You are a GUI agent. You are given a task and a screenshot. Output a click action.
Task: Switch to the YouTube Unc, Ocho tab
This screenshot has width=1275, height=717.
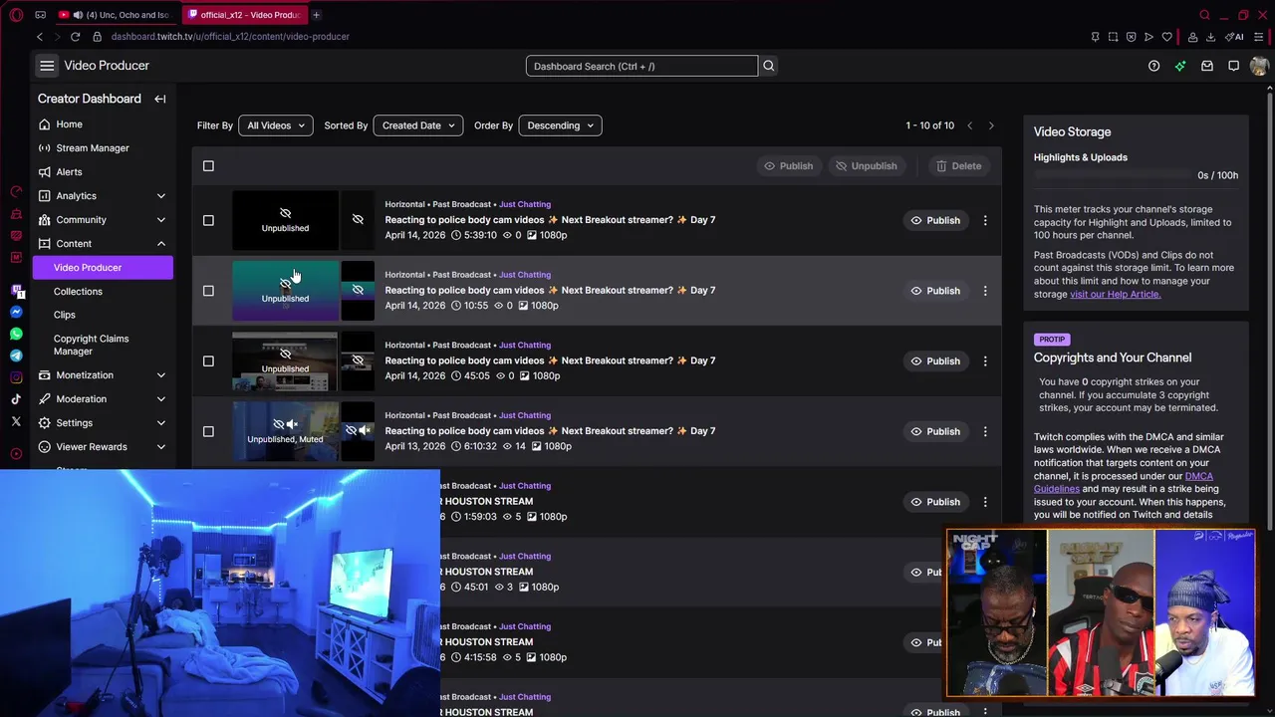click(x=118, y=15)
